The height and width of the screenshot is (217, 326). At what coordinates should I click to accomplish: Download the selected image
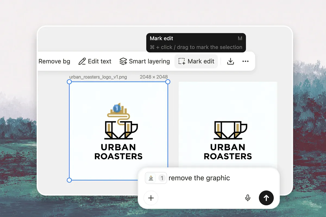pyautogui.click(x=230, y=61)
